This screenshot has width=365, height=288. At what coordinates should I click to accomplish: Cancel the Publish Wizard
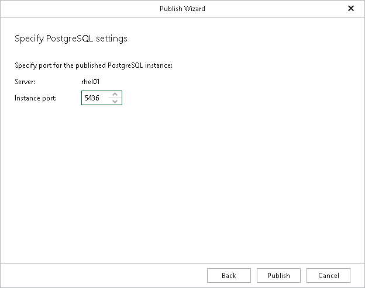[328, 276]
